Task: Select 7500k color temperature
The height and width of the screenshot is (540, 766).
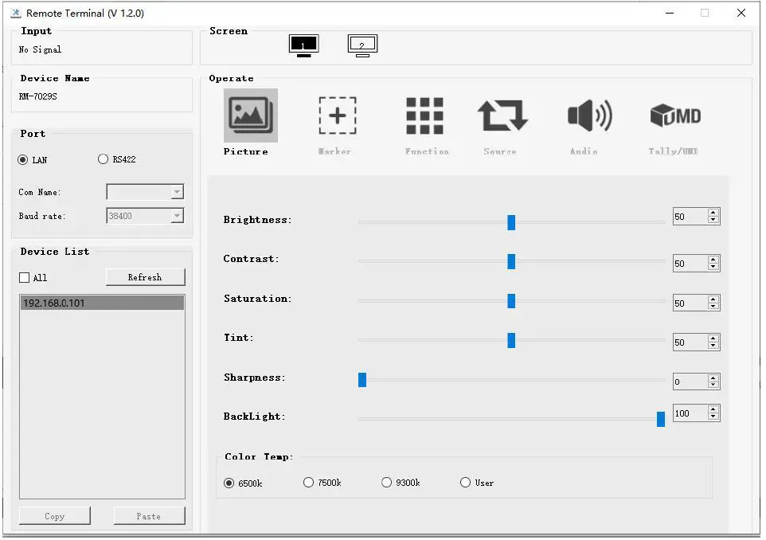Action: click(x=308, y=483)
